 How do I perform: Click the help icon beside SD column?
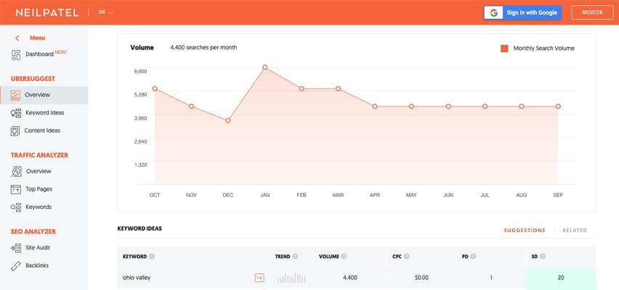tap(543, 256)
